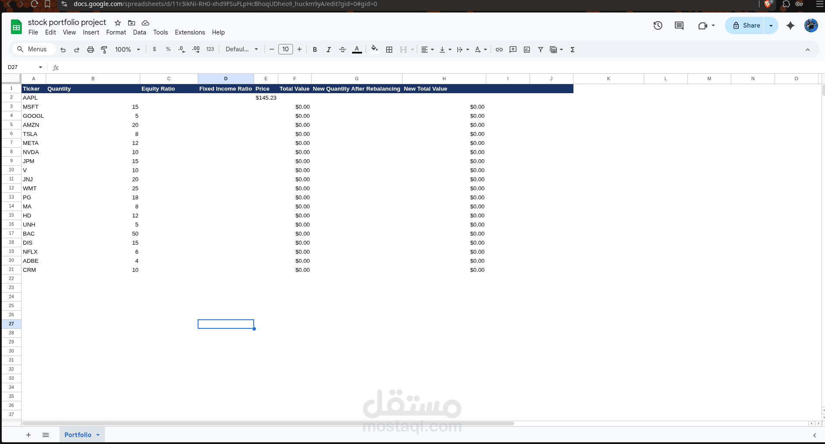Open the All Sheets list
The image size is (825, 444).
click(46, 435)
